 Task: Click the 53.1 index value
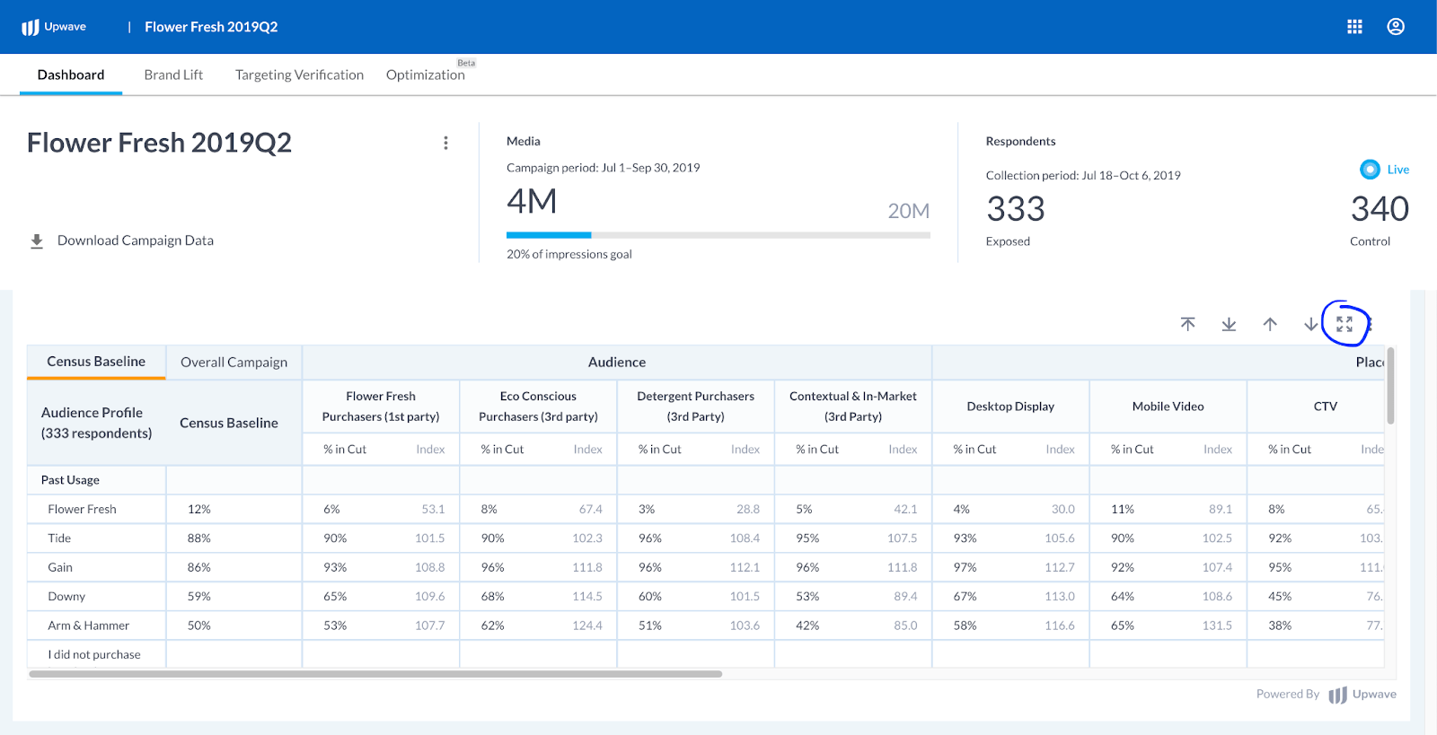point(433,509)
